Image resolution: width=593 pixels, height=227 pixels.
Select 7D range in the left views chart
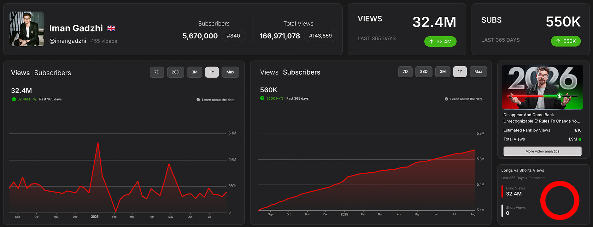(x=157, y=72)
